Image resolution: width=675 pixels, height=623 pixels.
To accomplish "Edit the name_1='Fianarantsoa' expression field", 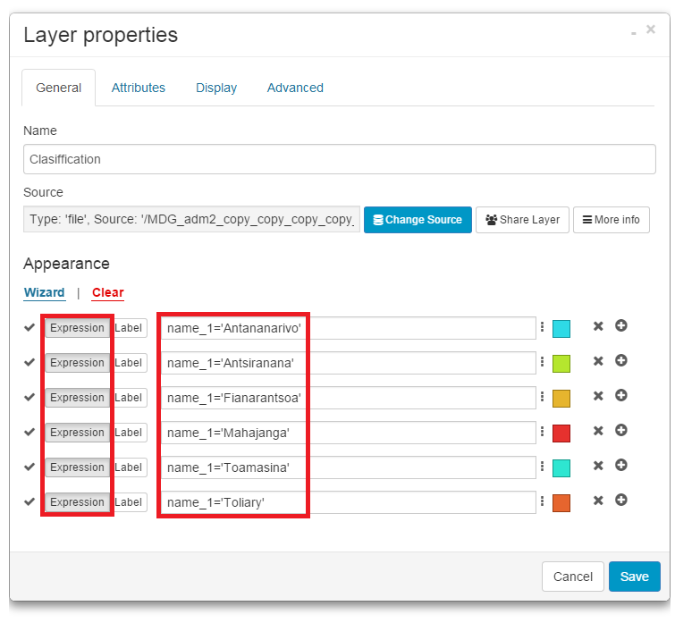I will pos(349,398).
